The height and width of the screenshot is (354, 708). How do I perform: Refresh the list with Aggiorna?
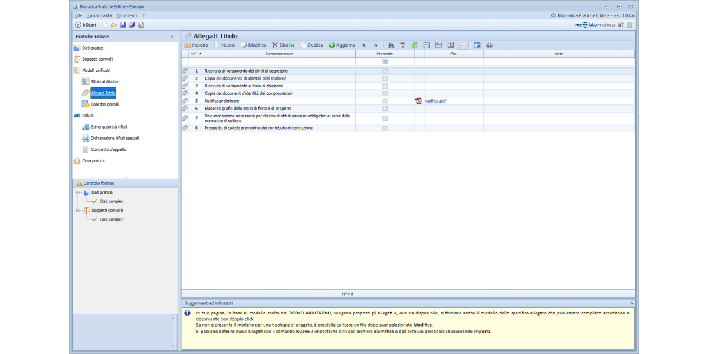(342, 45)
